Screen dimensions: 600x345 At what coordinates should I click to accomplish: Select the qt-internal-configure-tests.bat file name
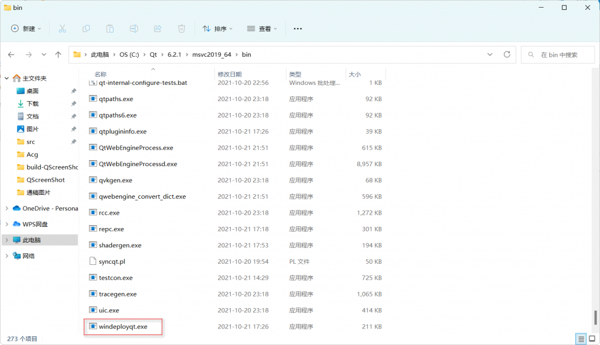tap(143, 82)
